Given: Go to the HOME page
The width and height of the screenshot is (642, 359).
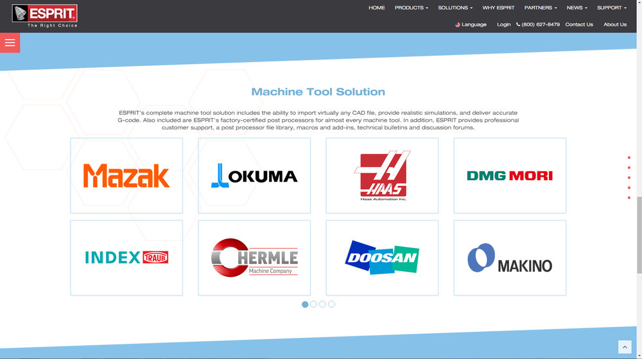Looking at the screenshot, I should click(x=377, y=8).
